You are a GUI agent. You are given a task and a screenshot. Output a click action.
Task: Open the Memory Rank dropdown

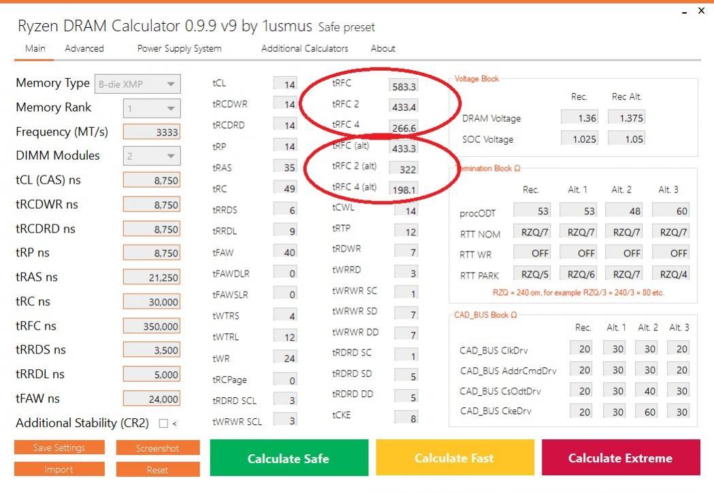pos(152,108)
